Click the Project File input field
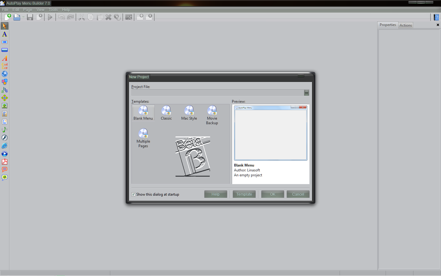 click(x=217, y=93)
